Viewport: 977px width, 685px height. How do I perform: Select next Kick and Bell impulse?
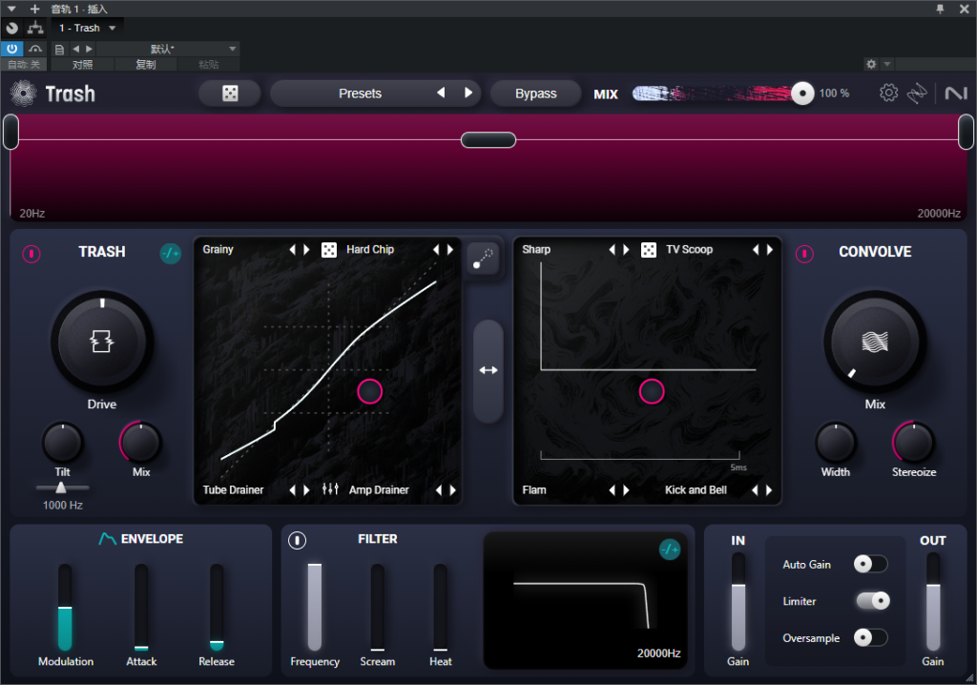pos(769,490)
